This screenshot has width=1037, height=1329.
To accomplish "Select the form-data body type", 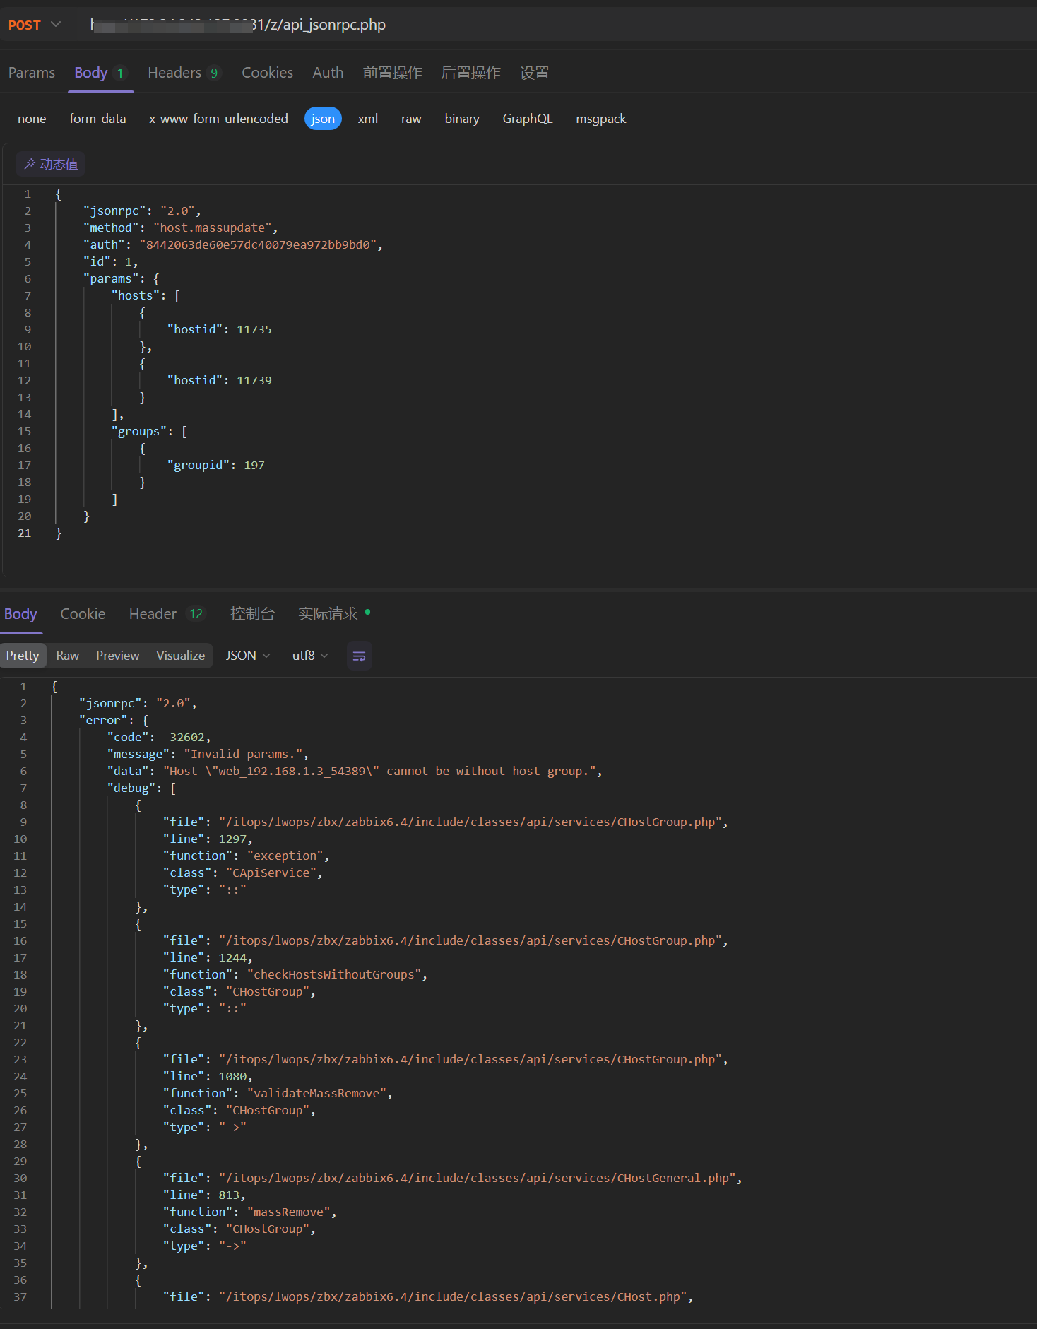I will 97,119.
